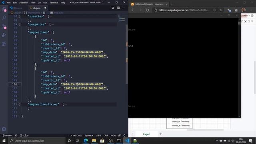
Task: Show hidden system tray icons
Action: [x=217, y=141]
